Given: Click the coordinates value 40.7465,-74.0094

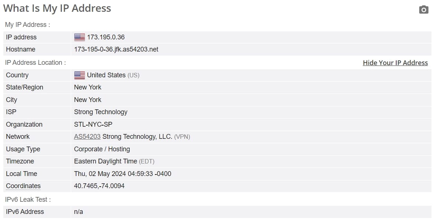Looking at the screenshot, I should (99, 186).
